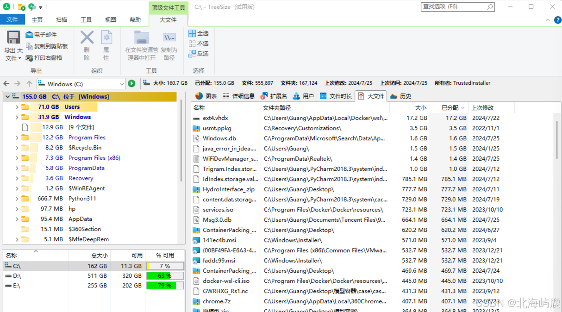562x312 pixels.
Task: Click the Export large files (导出大文件) icon
Action: pos(13,37)
